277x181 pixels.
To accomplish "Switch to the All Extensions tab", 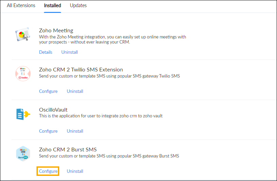I will (x=21, y=5).
